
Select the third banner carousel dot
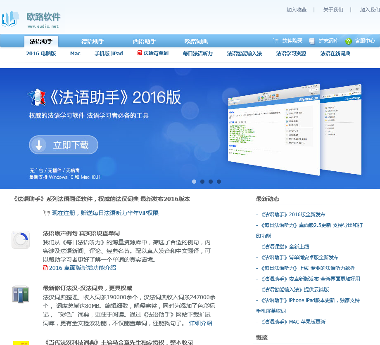(x=211, y=182)
